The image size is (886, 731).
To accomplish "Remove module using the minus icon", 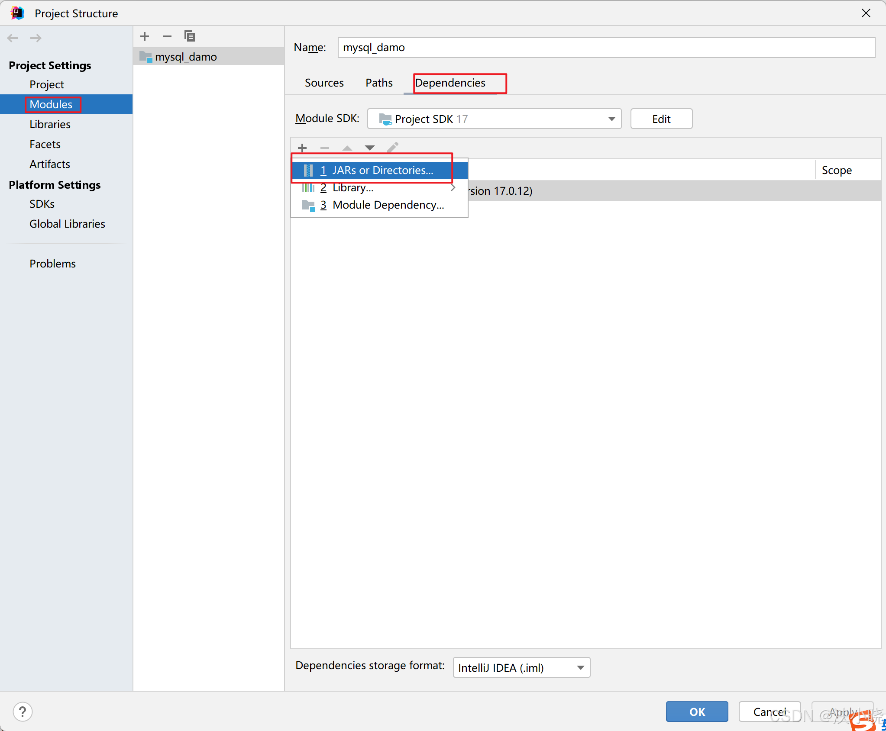I will 167,36.
